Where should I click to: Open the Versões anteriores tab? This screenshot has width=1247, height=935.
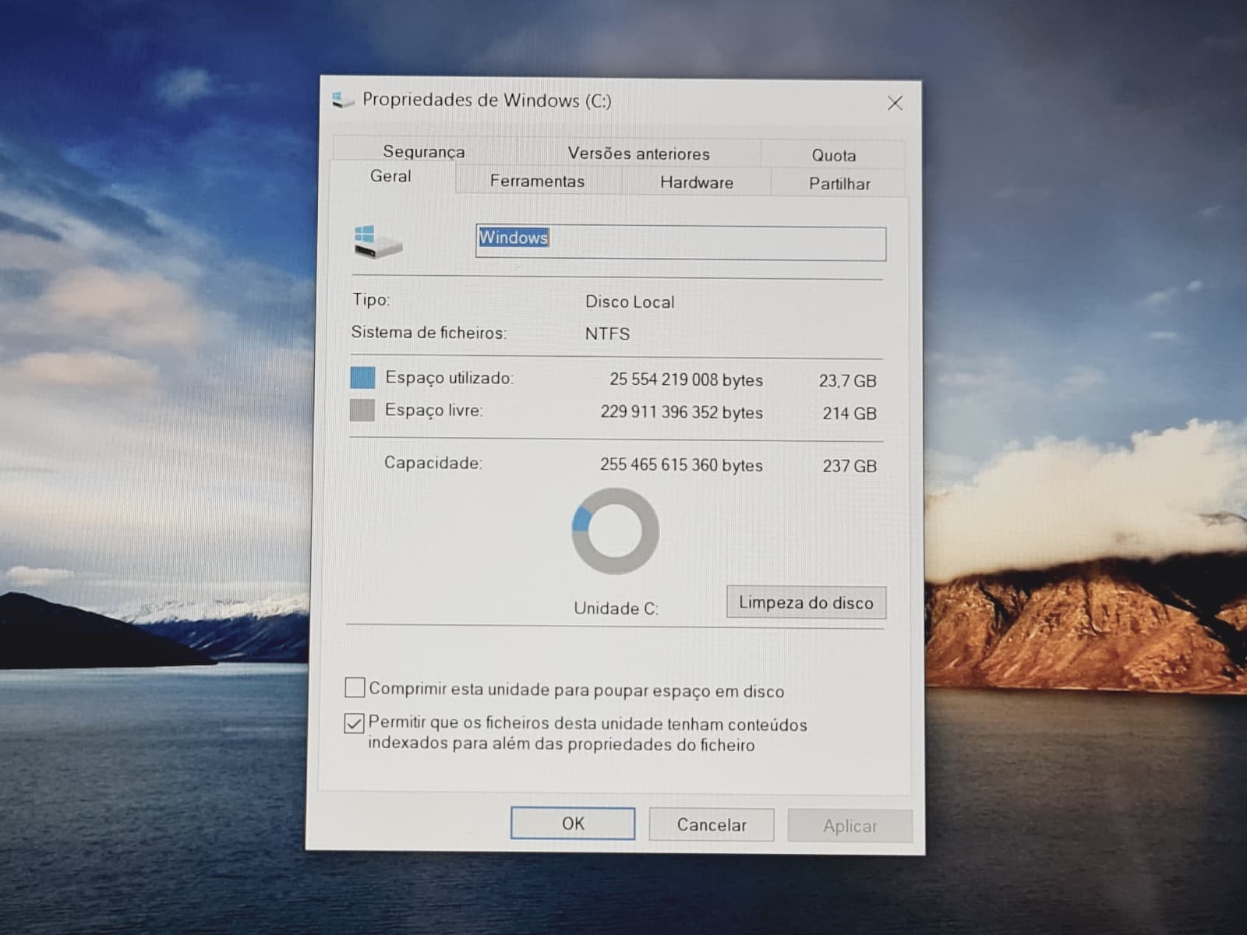pyautogui.click(x=638, y=153)
